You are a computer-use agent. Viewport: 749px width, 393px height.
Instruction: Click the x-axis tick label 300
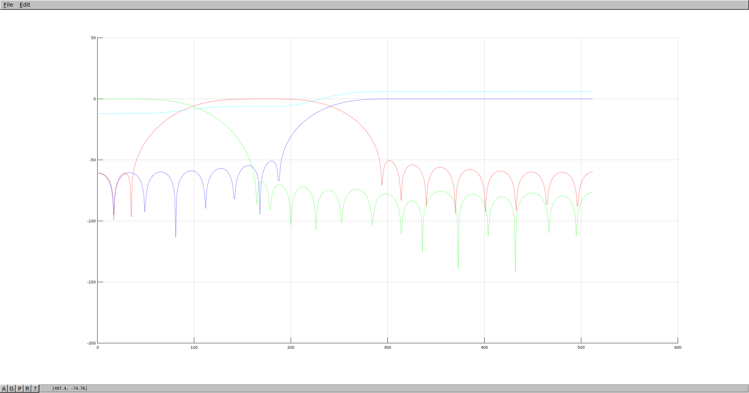[x=387, y=348]
